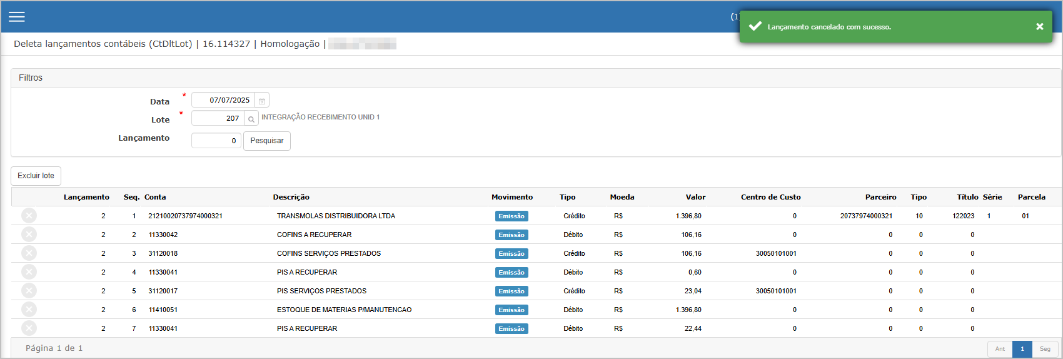
Task: Click delete icon for ESTOQUE DE MATERIAS row
Action: tap(29, 310)
